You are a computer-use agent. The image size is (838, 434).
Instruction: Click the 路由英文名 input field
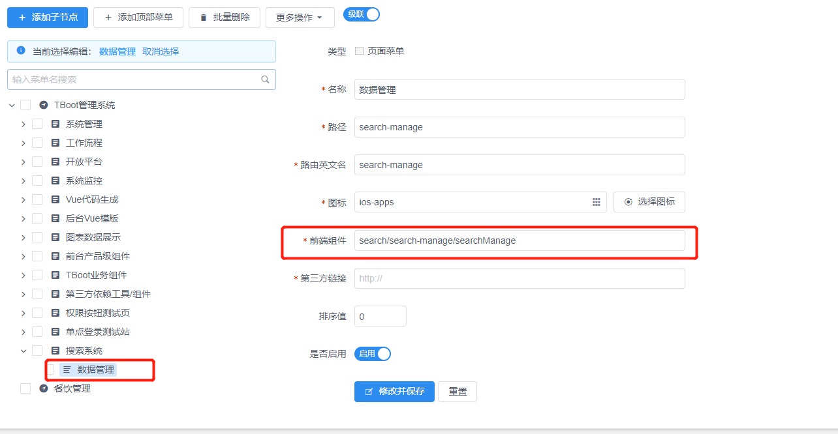(520, 165)
